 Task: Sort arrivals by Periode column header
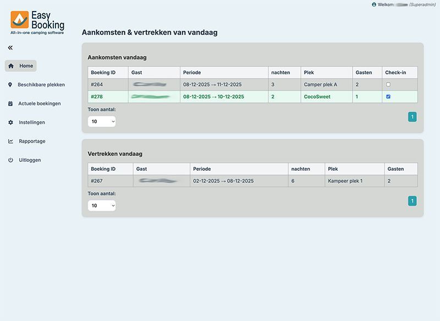pos(193,73)
